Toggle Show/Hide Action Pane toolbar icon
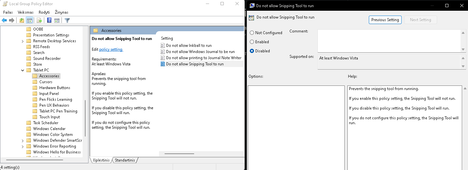This screenshot has height=170, width=468. pos(57,20)
